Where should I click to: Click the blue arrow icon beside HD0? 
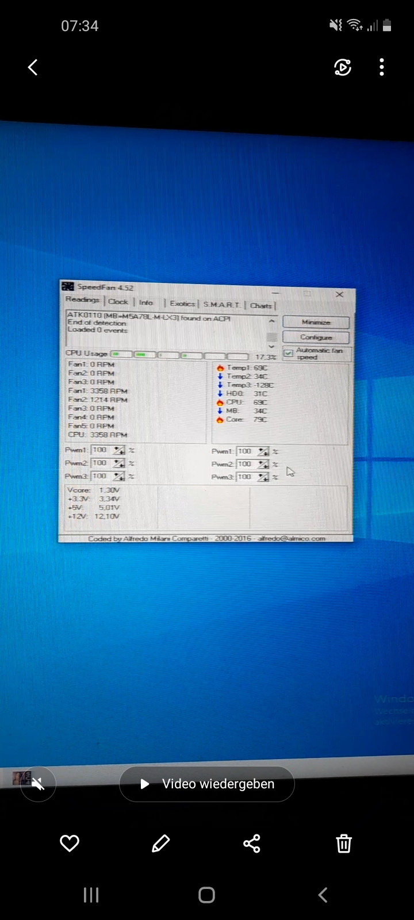click(x=220, y=393)
